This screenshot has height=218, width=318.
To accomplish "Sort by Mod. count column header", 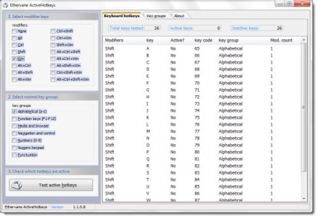I will [x=281, y=40].
